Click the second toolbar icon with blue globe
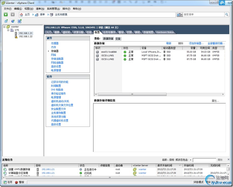The width and height of the screenshot is (233, 187). 13,21
